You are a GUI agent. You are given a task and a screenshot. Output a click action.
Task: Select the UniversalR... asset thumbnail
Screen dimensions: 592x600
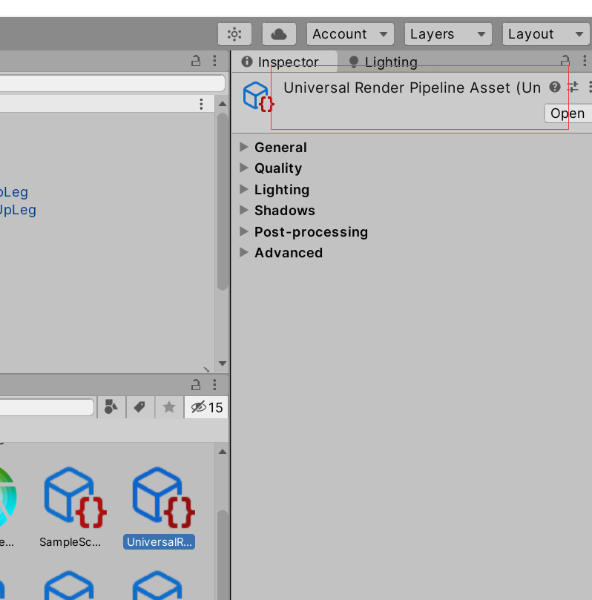(163, 496)
